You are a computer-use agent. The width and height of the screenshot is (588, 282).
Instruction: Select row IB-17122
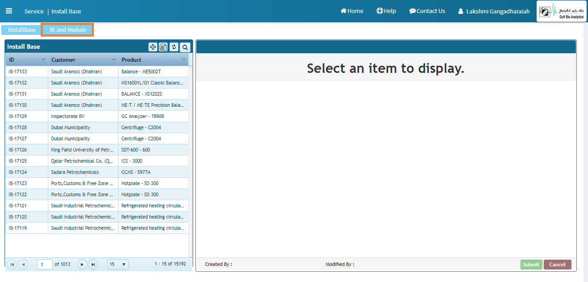(97, 194)
